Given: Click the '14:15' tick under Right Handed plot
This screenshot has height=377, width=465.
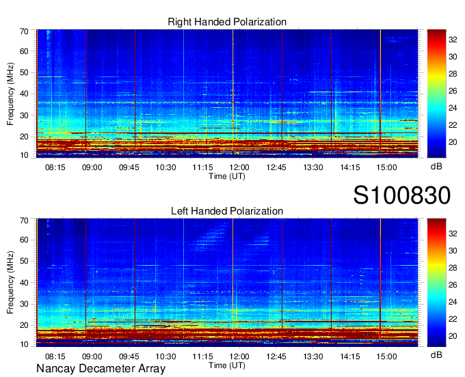Looking at the screenshot, I should (x=350, y=167).
